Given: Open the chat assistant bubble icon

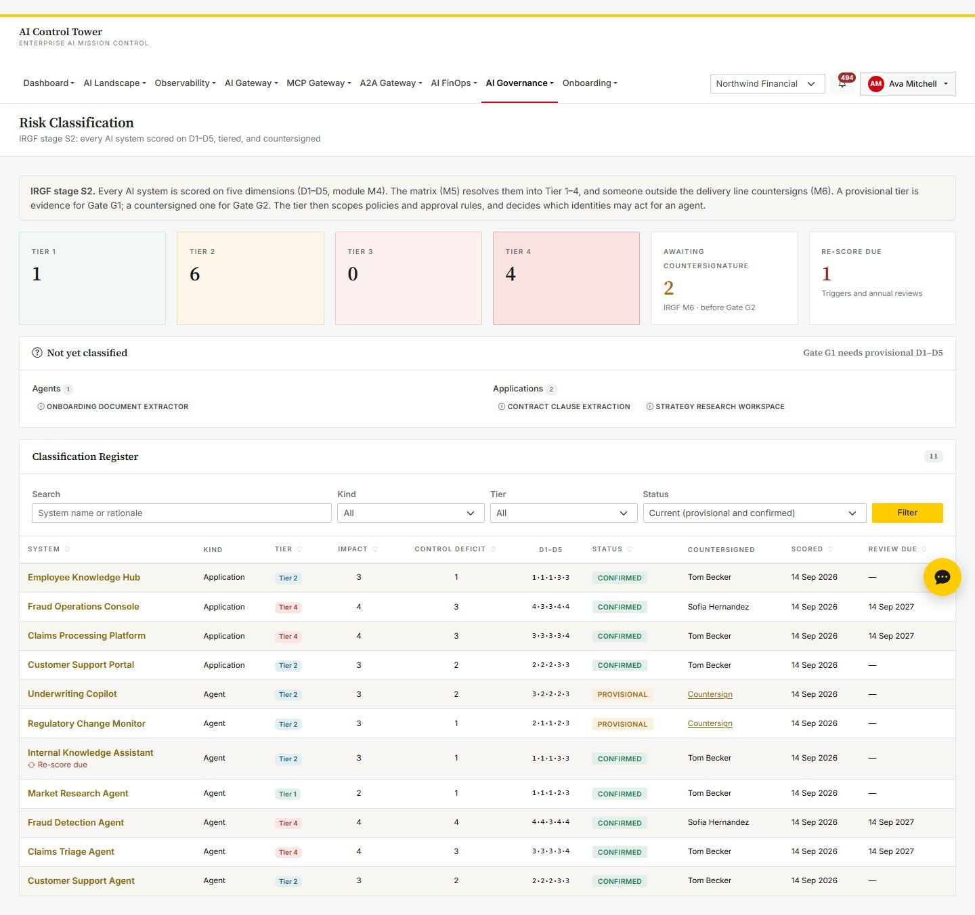Looking at the screenshot, I should [942, 577].
